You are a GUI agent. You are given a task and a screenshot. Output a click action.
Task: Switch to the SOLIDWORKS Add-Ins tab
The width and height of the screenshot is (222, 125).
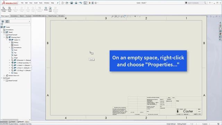40,16
